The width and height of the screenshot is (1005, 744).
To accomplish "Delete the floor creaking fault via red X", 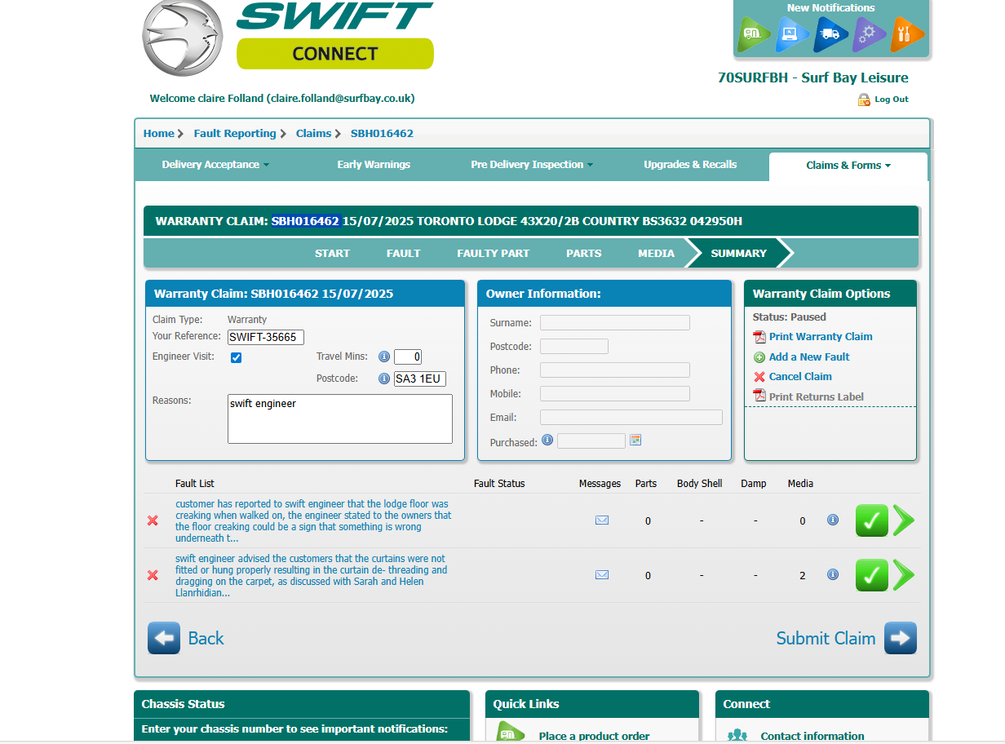I will point(153,520).
